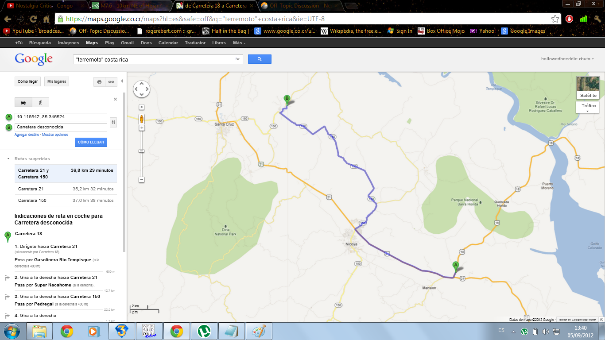Select the Carretera 21 y Carretera 150 route
Screen dimensions: 605x340
coord(66,174)
